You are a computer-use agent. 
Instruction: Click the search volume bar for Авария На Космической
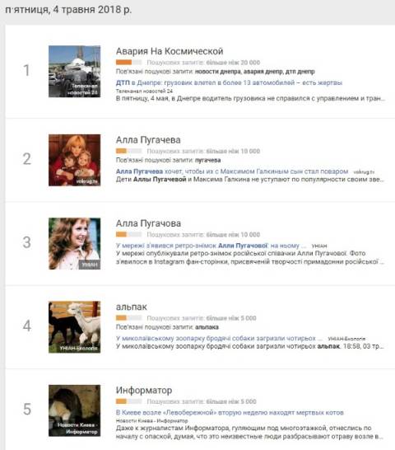[128, 63]
